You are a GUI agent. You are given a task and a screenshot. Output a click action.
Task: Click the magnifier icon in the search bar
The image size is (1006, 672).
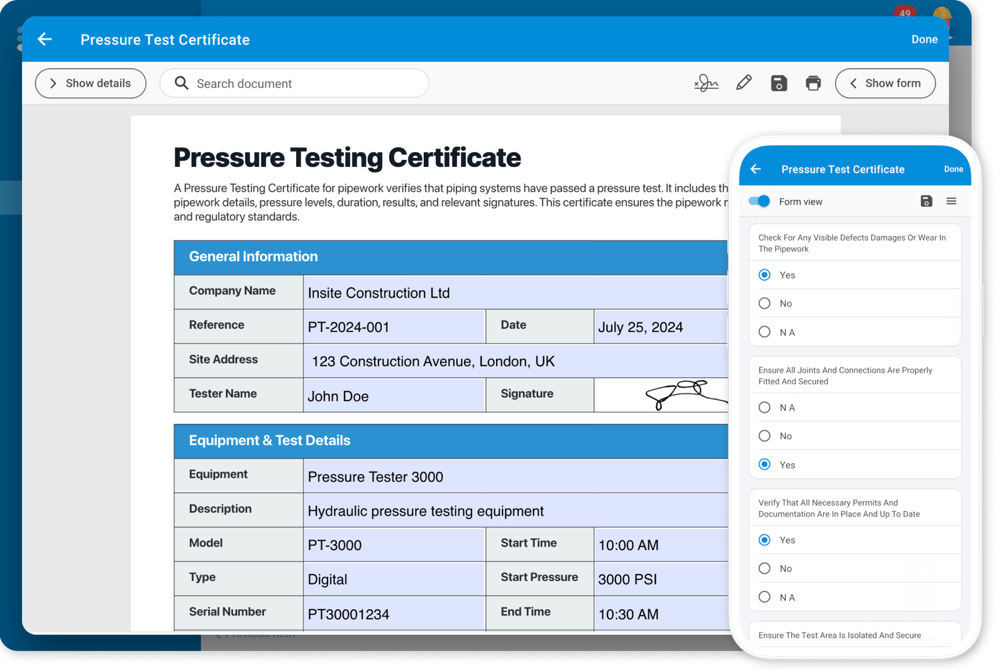click(x=180, y=83)
